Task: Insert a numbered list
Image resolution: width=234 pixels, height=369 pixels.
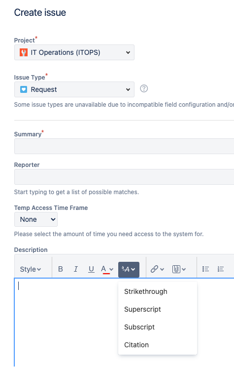Action: pos(221,269)
